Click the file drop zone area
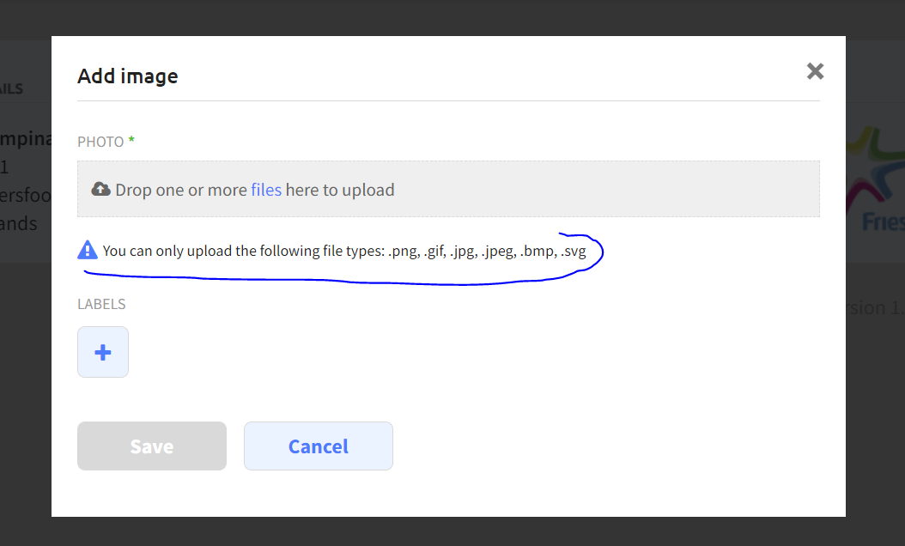This screenshot has width=905, height=546. coord(448,190)
